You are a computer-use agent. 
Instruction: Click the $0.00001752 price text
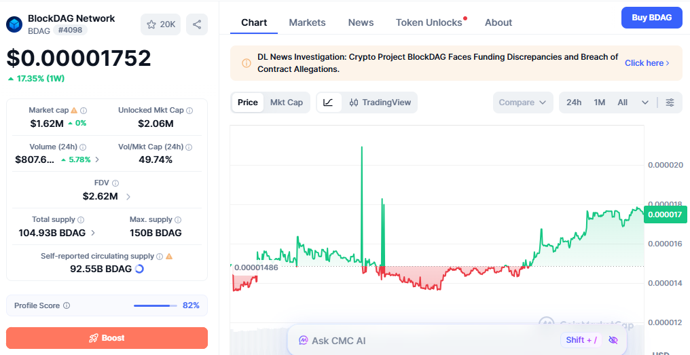79,58
